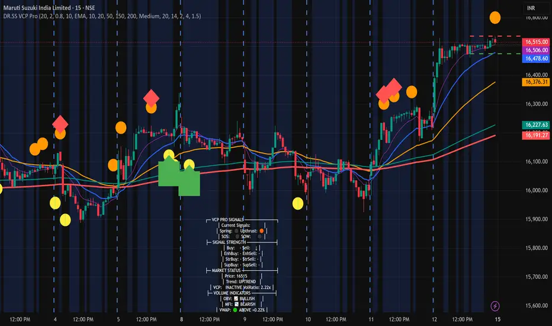Click the orange 16,376.31 EMA label
This screenshot has width=552, height=326.
(536, 82)
